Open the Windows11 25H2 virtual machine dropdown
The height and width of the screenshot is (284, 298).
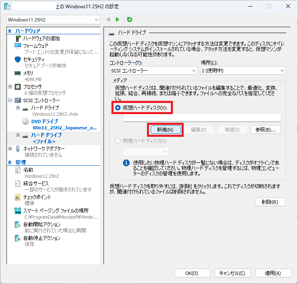53,20
